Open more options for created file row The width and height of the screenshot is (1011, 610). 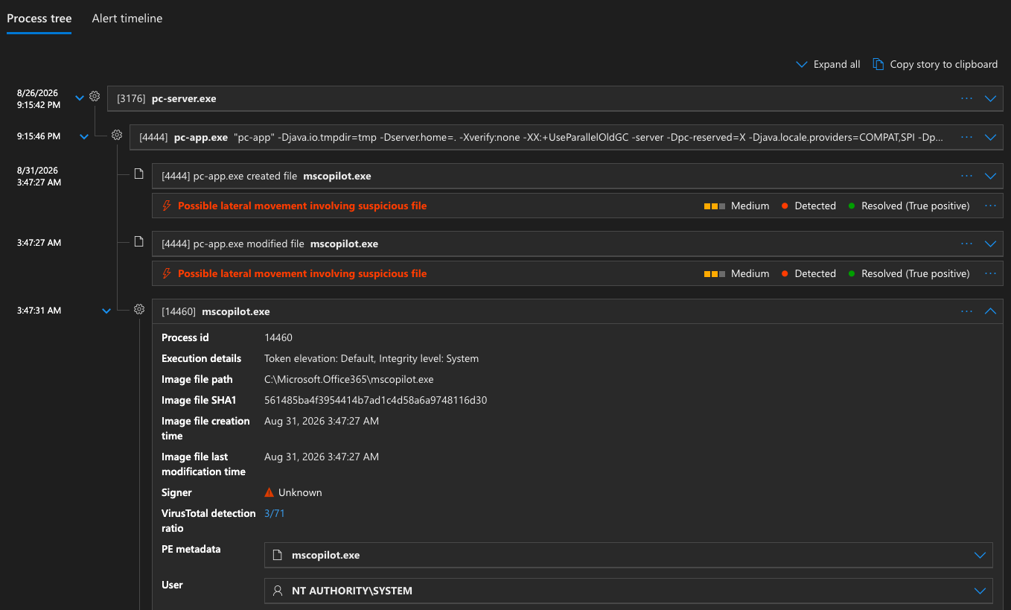coord(966,177)
